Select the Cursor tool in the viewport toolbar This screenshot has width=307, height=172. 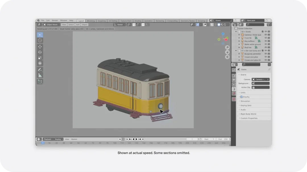click(x=40, y=40)
